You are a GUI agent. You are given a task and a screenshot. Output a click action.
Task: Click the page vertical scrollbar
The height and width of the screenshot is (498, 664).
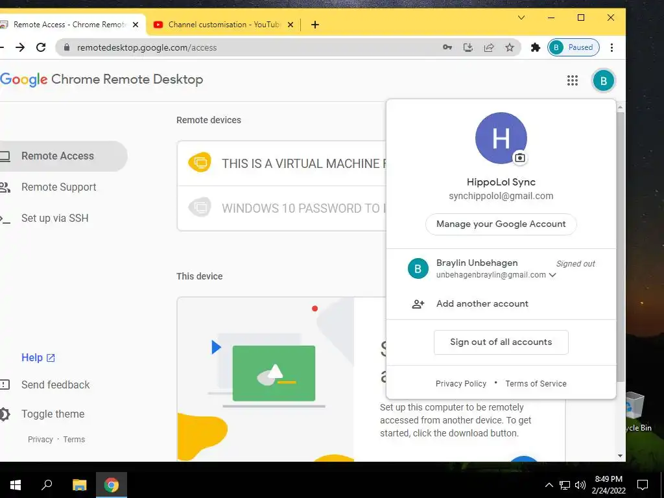(x=620, y=246)
